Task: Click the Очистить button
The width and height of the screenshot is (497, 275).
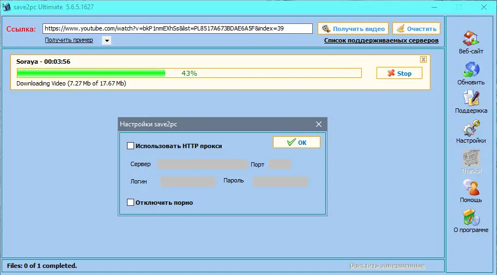Action: [416, 29]
